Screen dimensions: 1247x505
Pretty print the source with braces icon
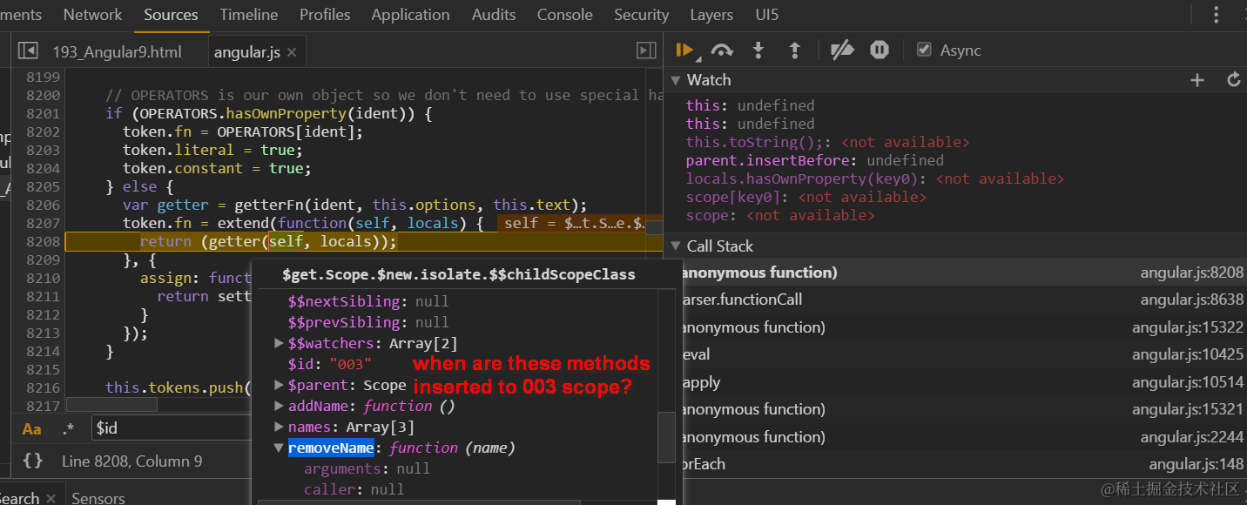click(32, 461)
